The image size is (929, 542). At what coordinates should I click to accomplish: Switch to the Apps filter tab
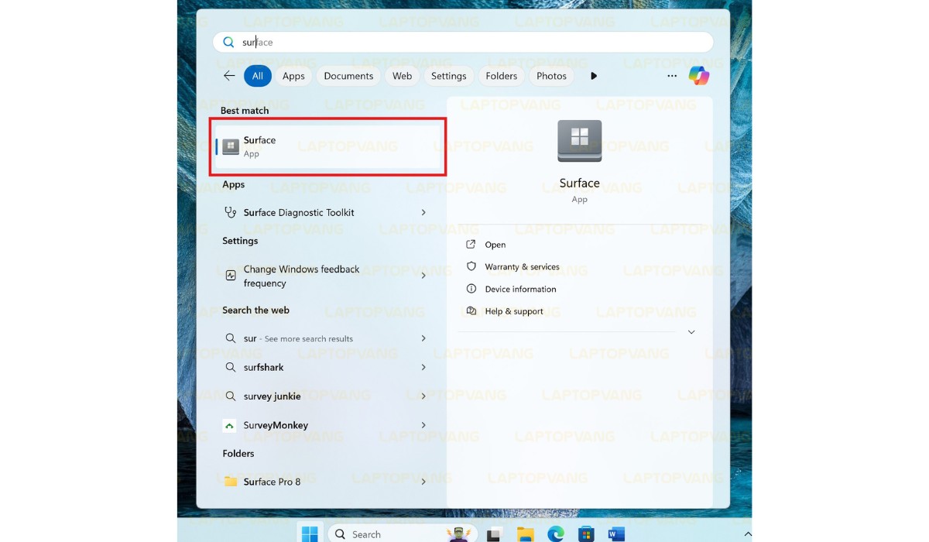[x=293, y=76]
